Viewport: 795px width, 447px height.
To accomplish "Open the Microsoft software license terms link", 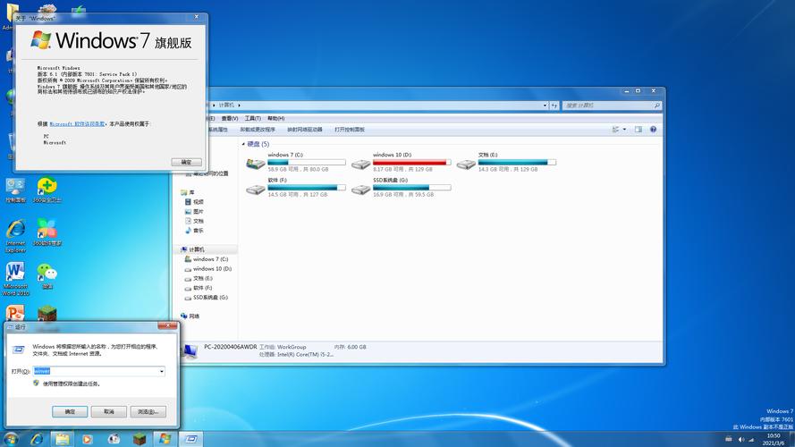I will (77, 123).
